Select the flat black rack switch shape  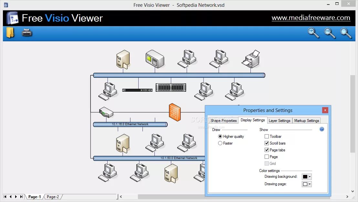coord(137,90)
